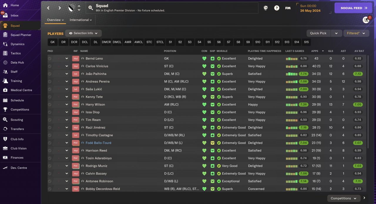Image resolution: width=376 pixels, height=204 pixels.
Task: Open the International tab menu
Action: 81,20
